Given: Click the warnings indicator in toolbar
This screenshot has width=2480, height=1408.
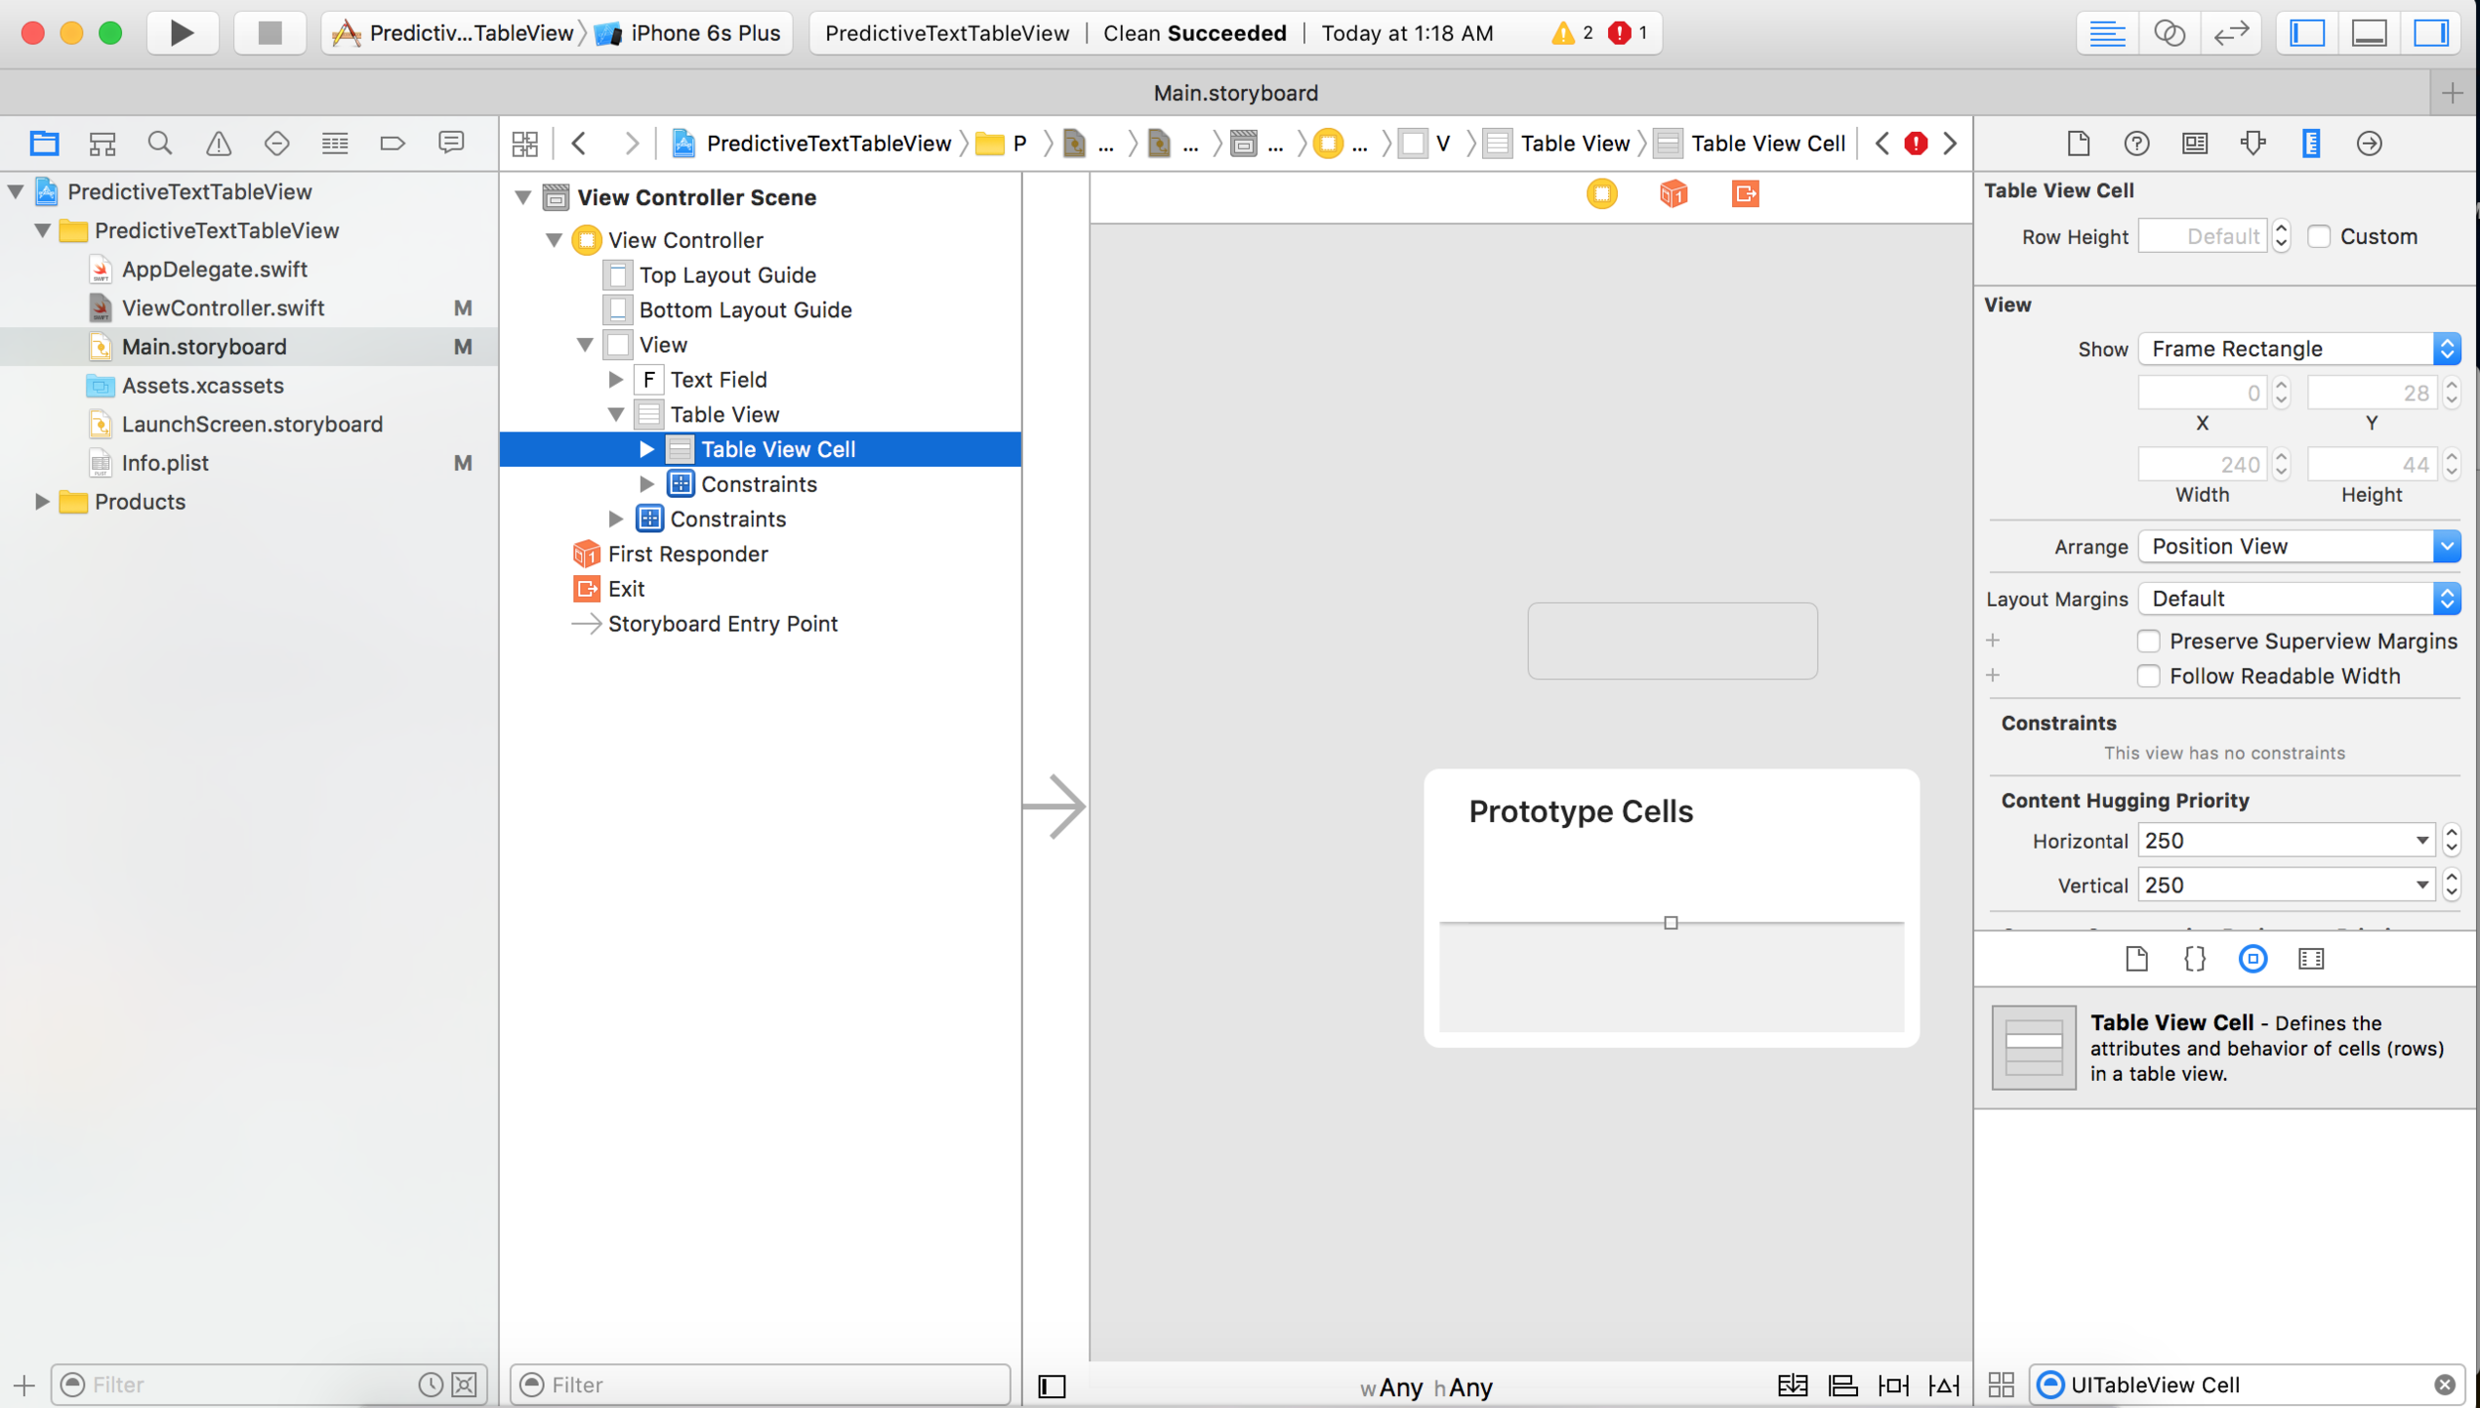Looking at the screenshot, I should 1572,33.
